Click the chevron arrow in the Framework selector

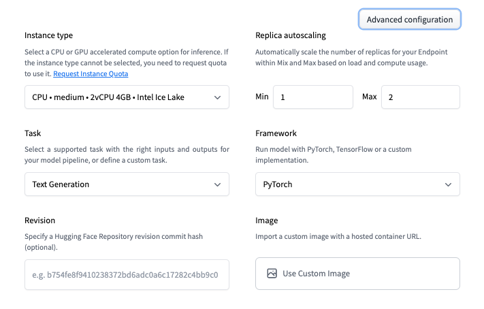tap(448, 184)
